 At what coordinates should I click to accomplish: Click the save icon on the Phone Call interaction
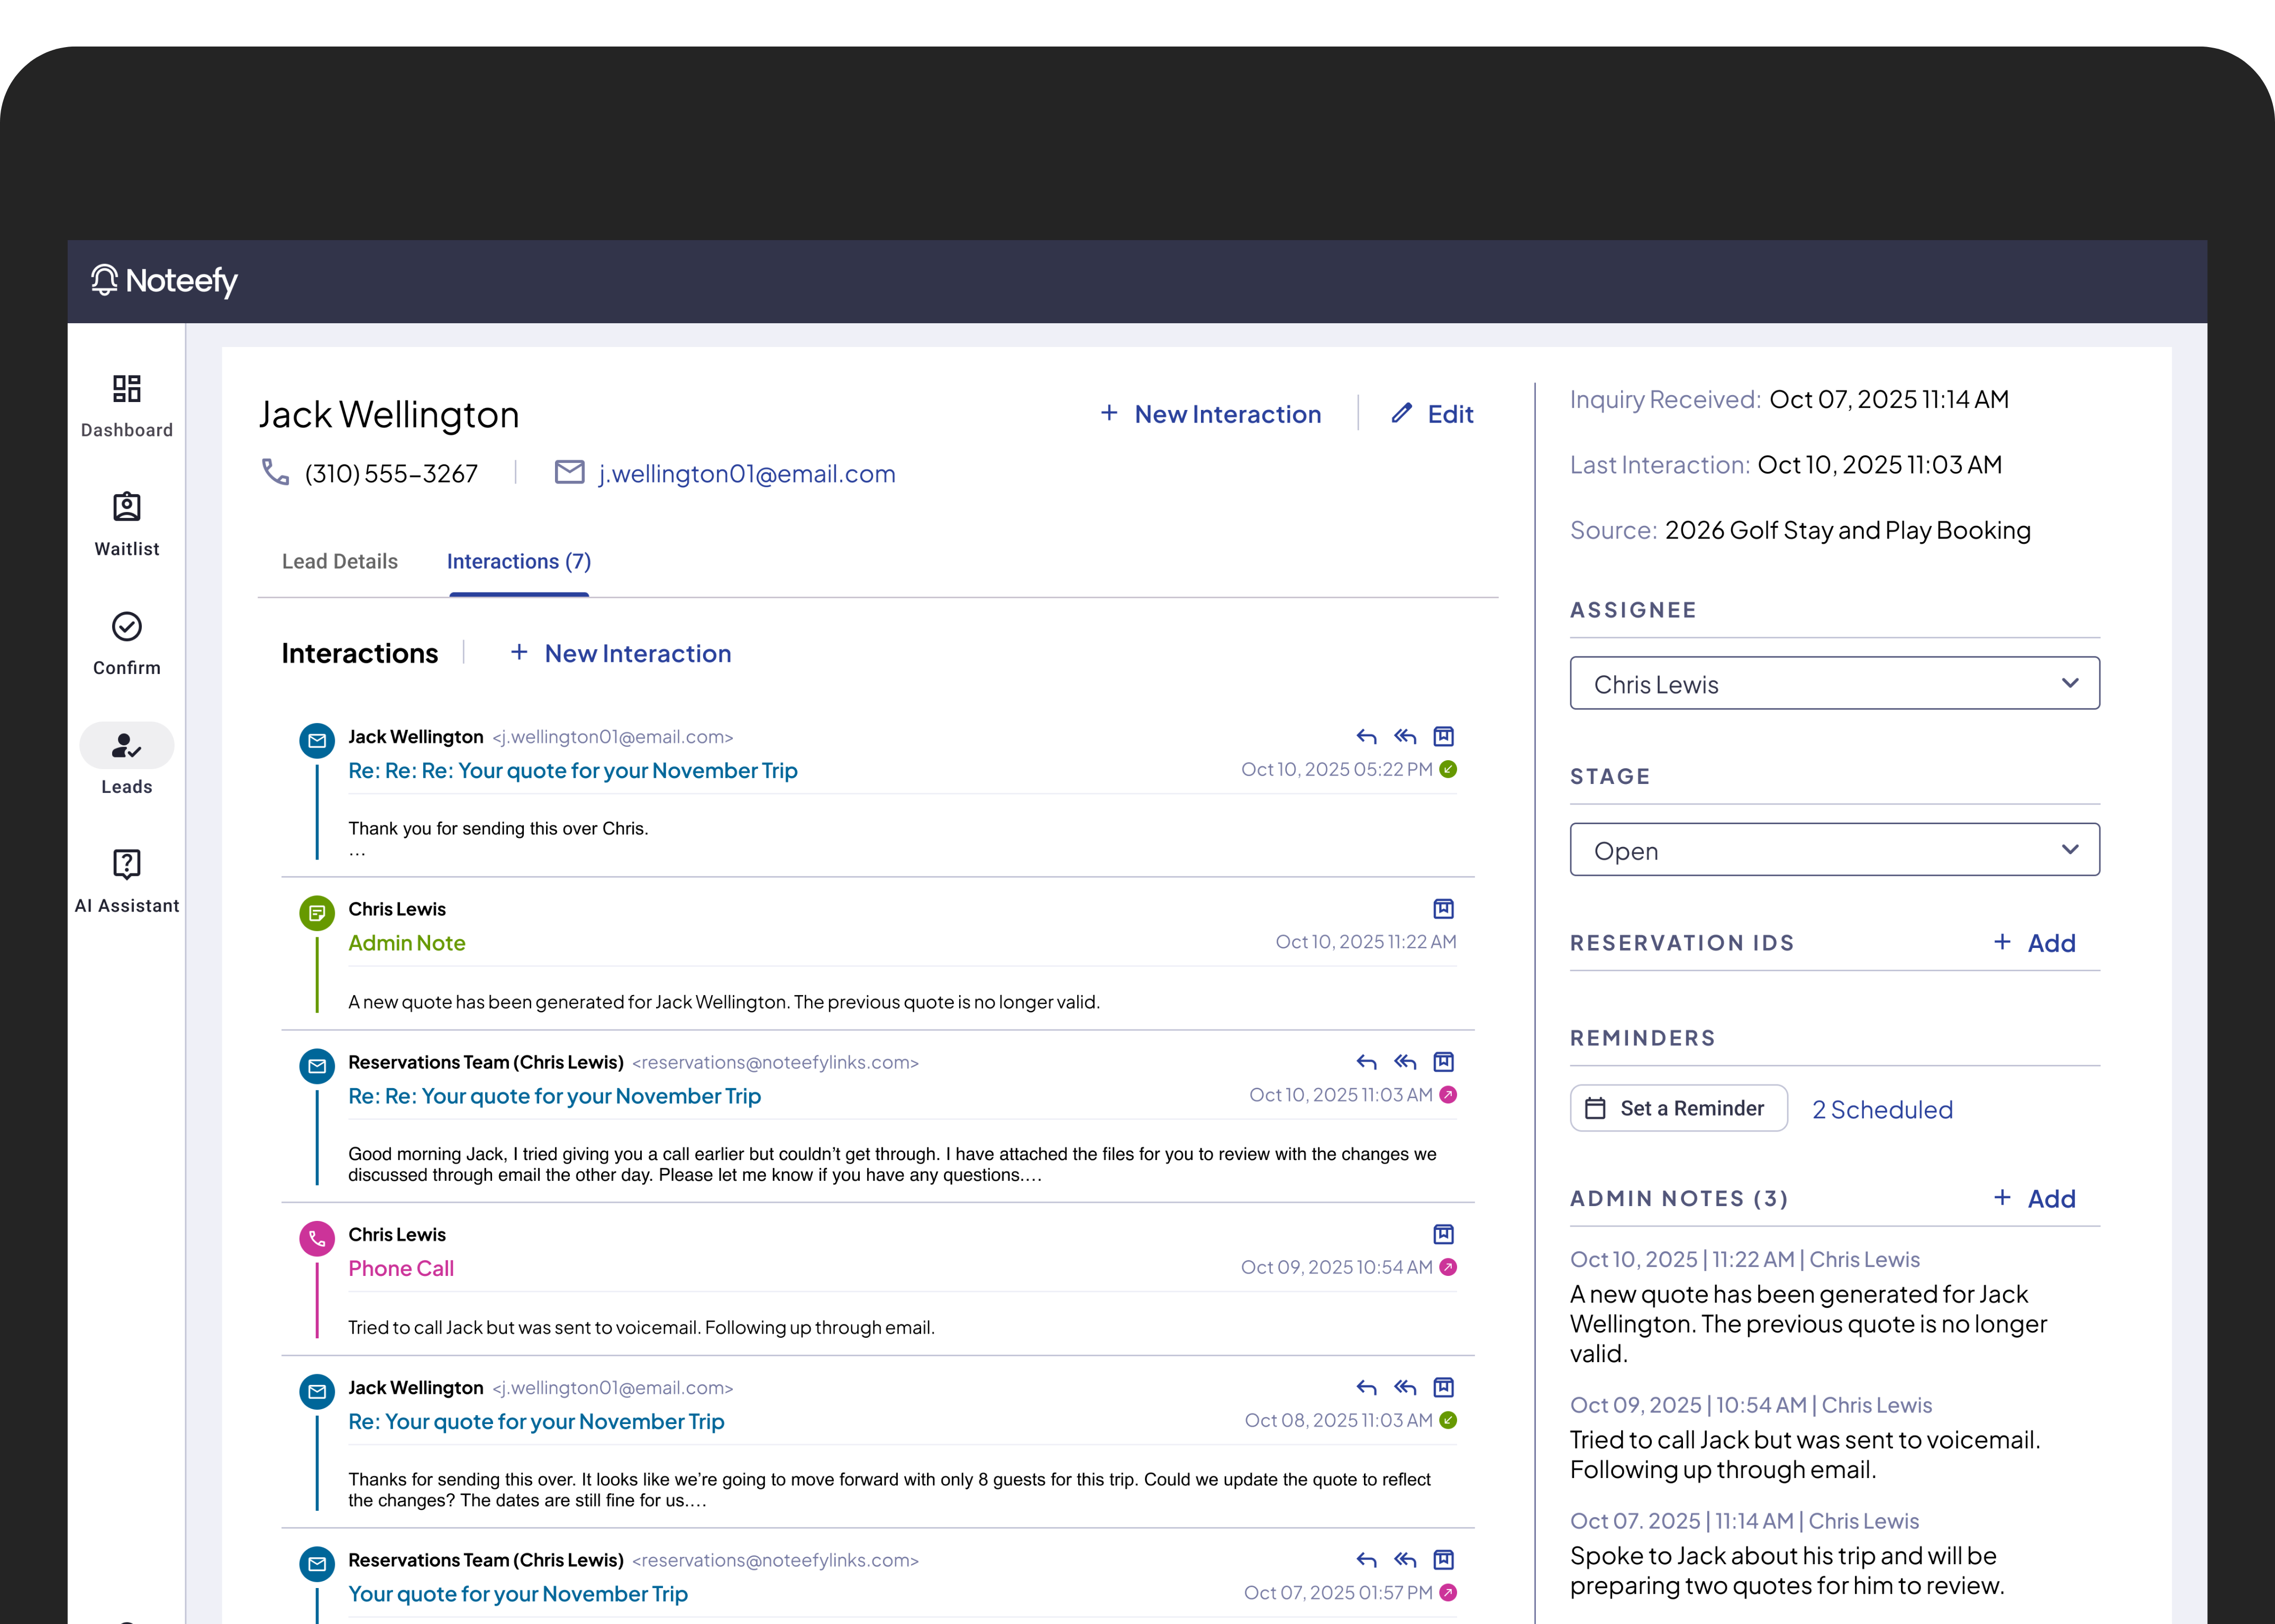[1443, 1234]
